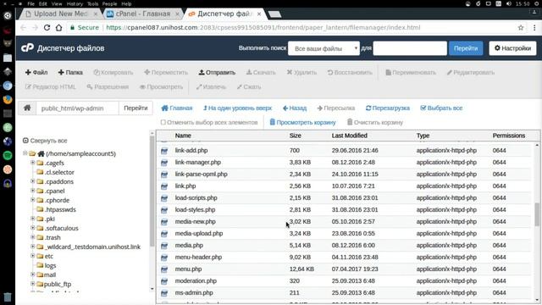Click the Пересылка forward link
542x305 pixels.
336,108
